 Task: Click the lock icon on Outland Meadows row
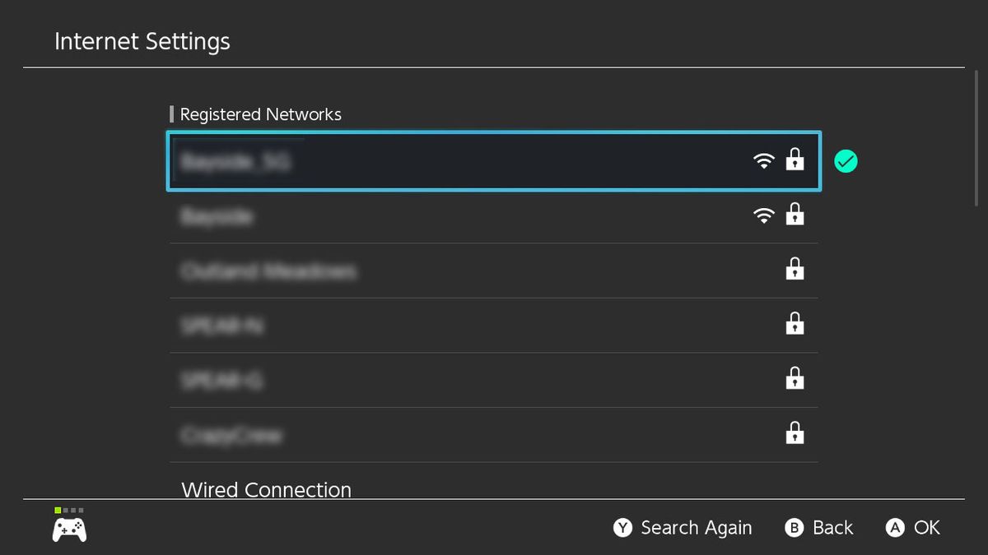pyautogui.click(x=795, y=270)
